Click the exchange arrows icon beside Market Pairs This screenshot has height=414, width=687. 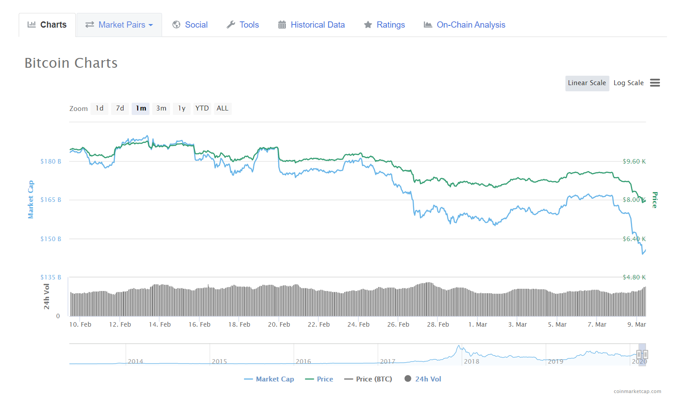click(89, 25)
